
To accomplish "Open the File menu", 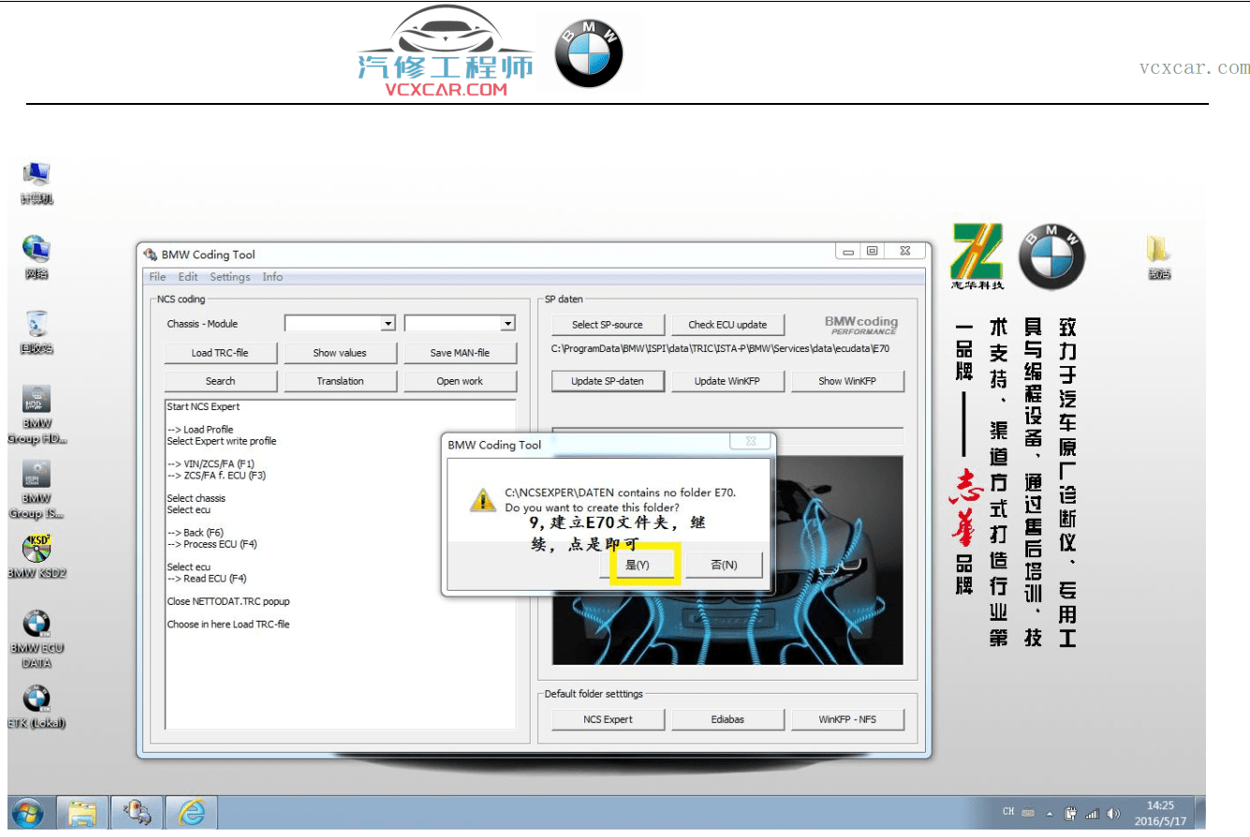I will coord(156,276).
